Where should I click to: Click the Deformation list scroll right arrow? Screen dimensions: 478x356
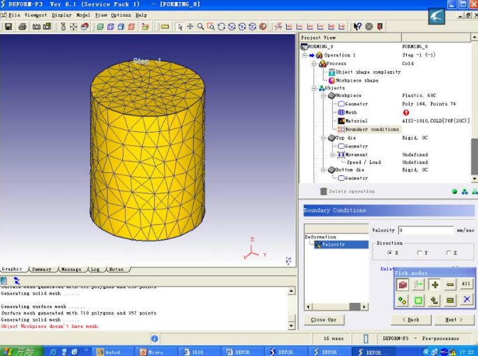(x=364, y=306)
